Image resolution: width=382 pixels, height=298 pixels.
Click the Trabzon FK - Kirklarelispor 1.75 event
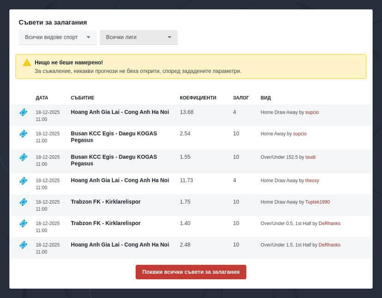(105, 202)
